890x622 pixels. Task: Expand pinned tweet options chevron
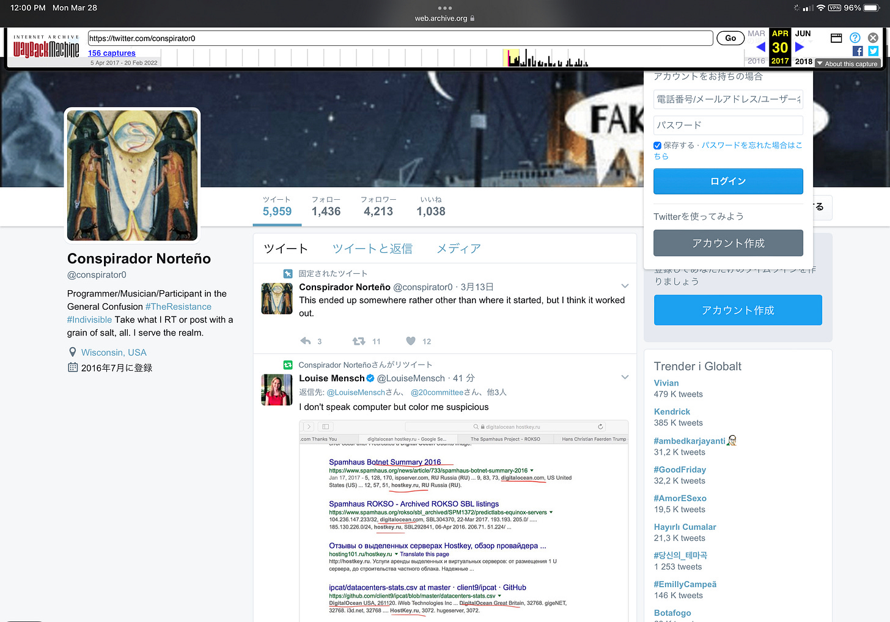pos(625,286)
